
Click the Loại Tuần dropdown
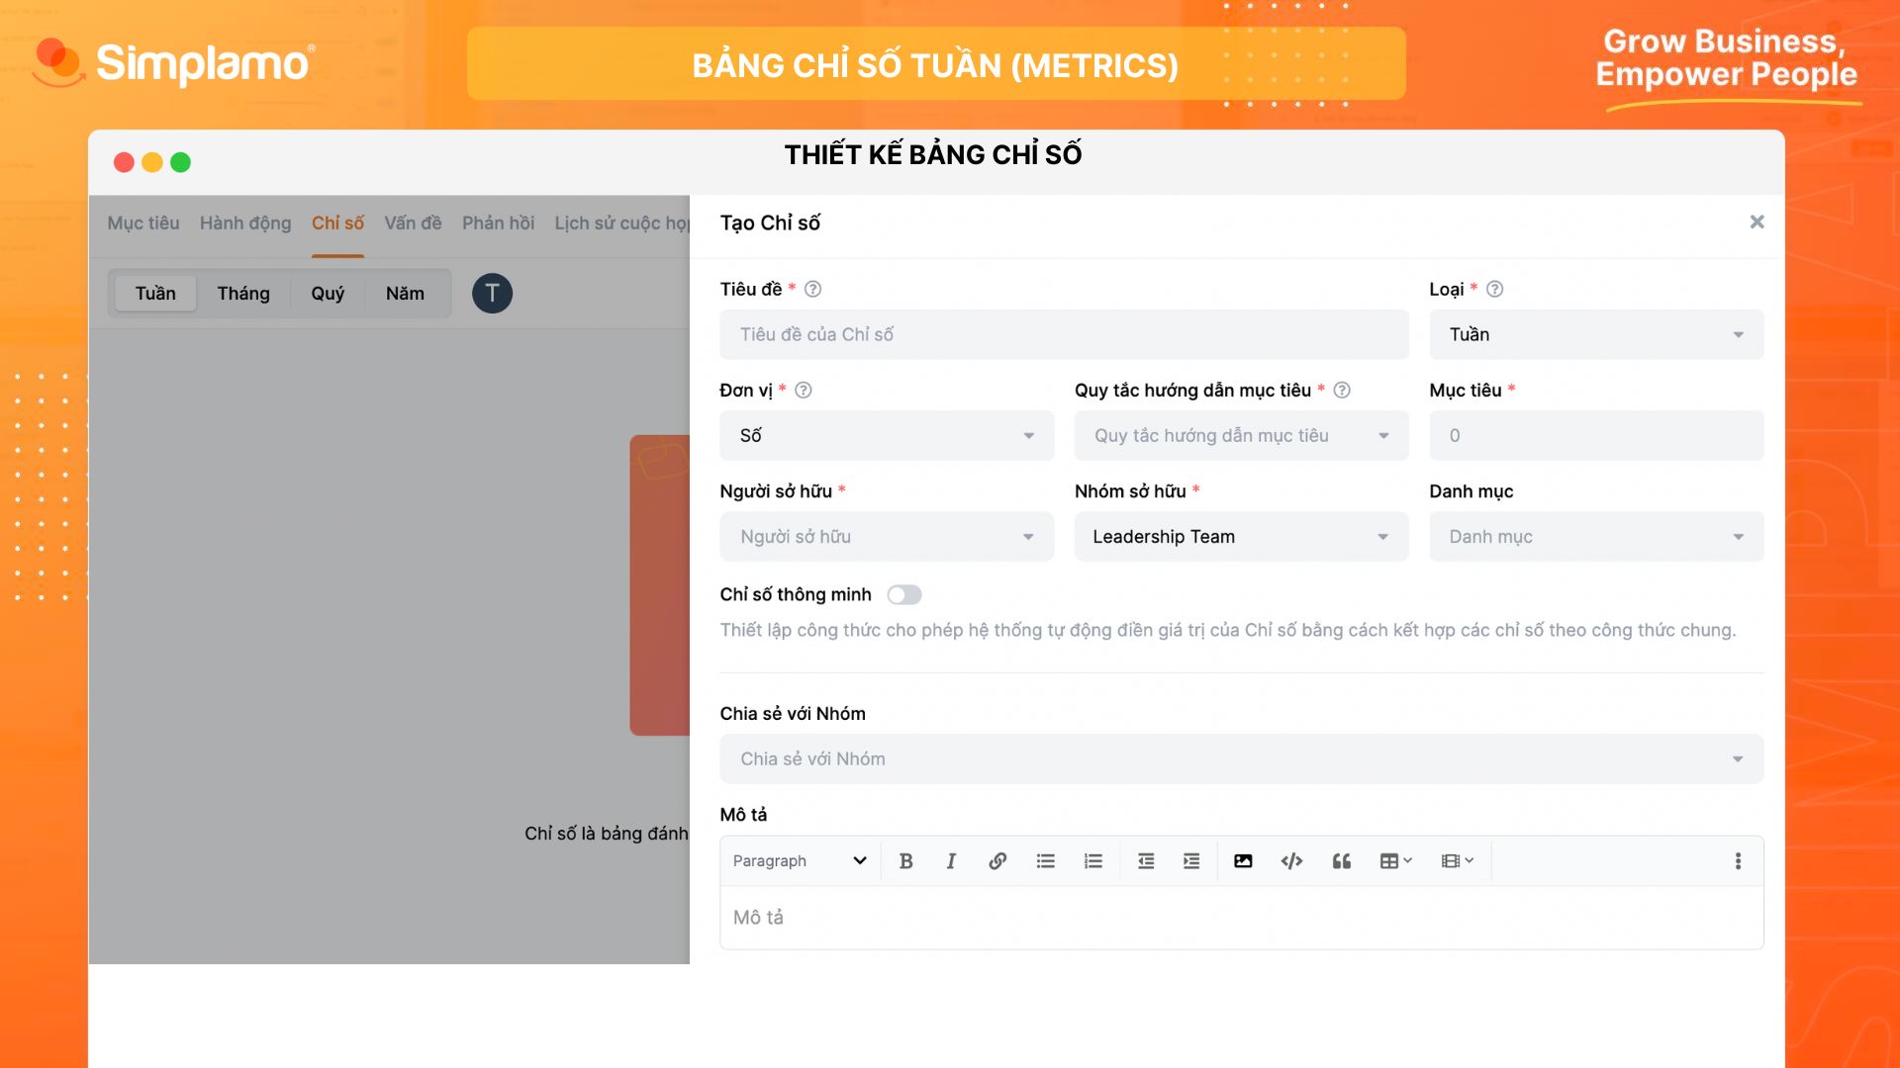[1594, 334]
